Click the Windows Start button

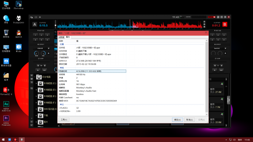(3, 139)
